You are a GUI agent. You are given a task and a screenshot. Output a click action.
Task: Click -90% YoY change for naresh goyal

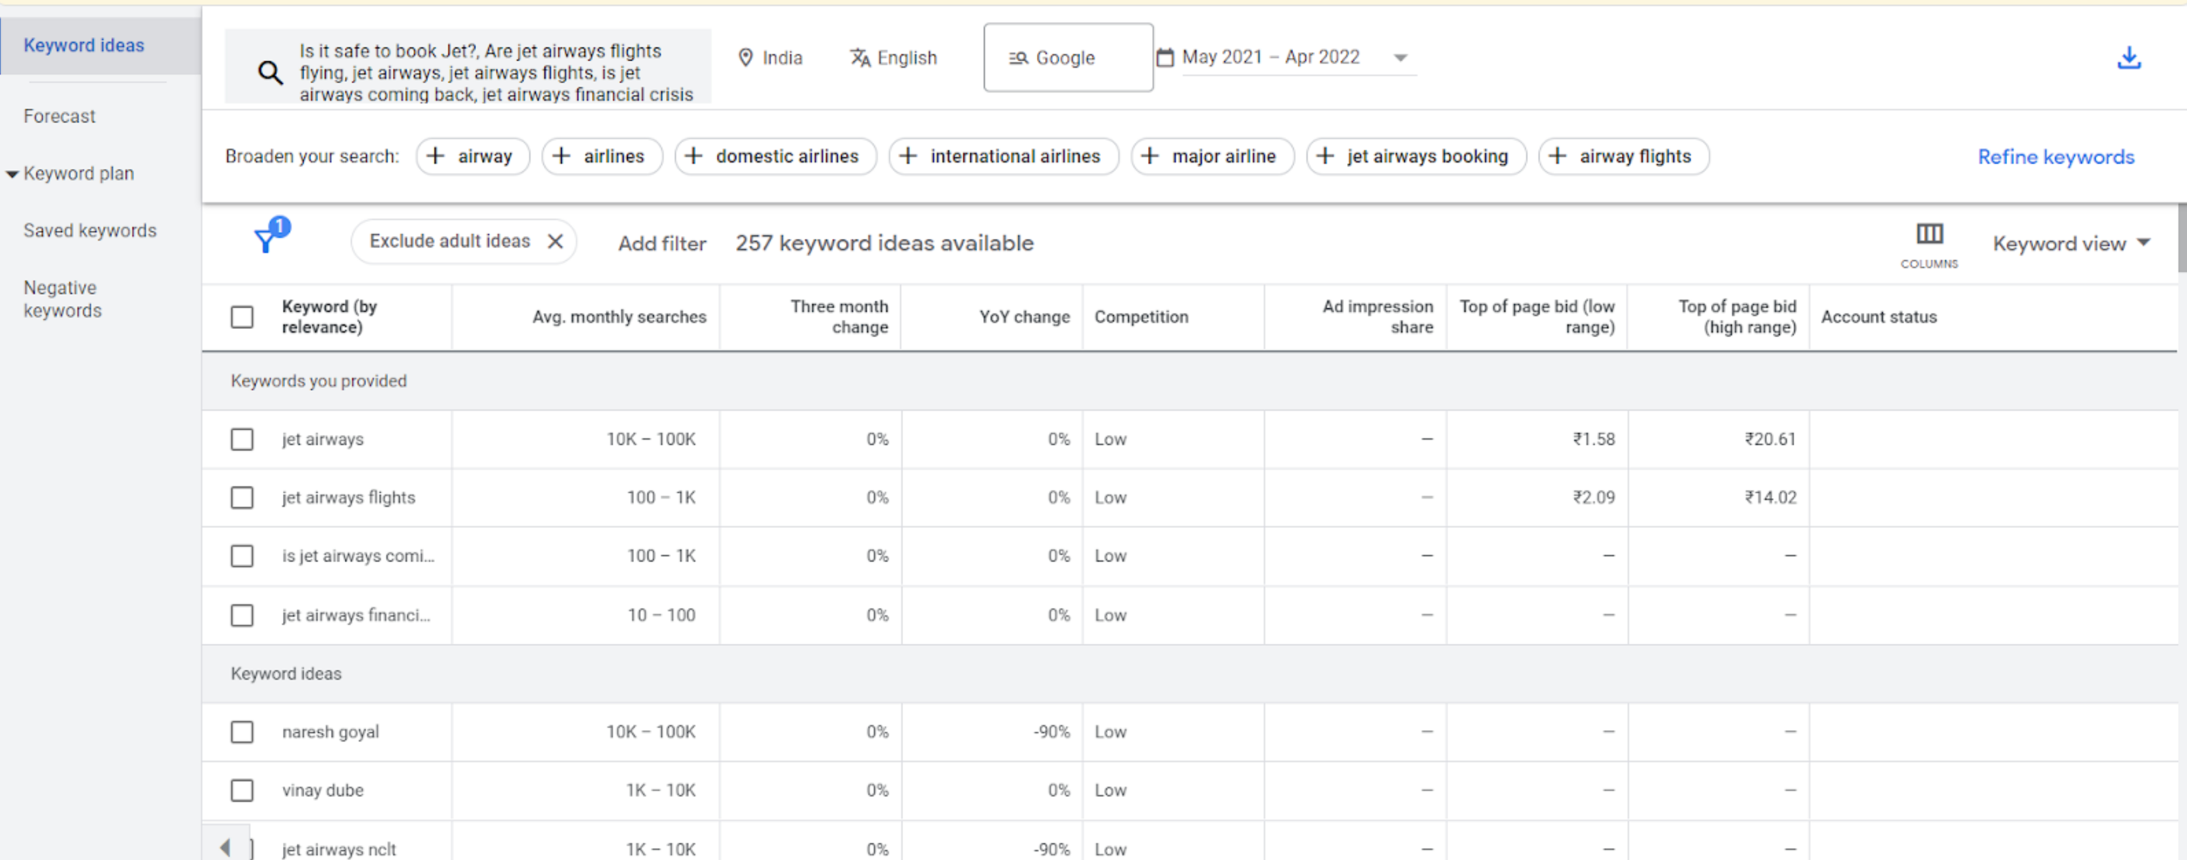1051,732
